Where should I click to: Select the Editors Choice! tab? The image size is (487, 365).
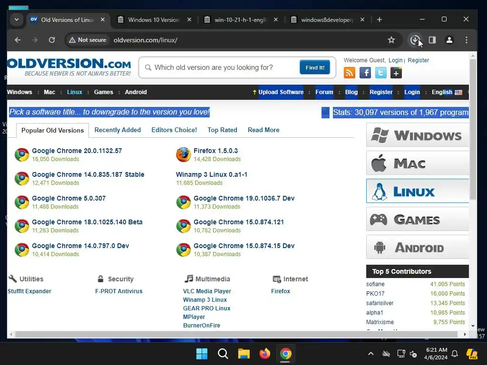point(174,130)
